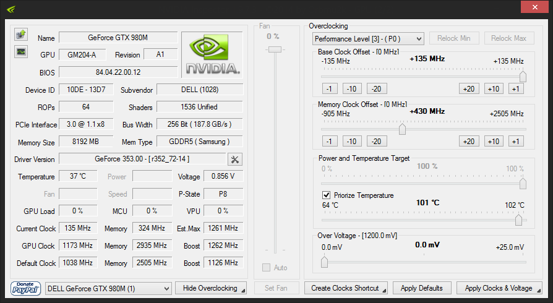Click the ROPs value 64
This screenshot has width=553, height=303.
click(x=86, y=107)
